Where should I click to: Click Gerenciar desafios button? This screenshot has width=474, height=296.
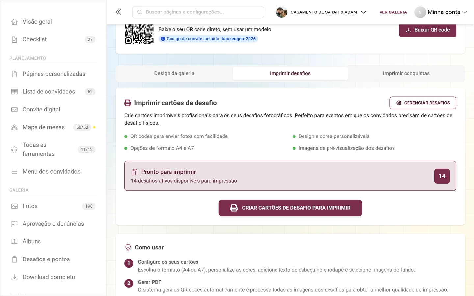click(x=423, y=103)
